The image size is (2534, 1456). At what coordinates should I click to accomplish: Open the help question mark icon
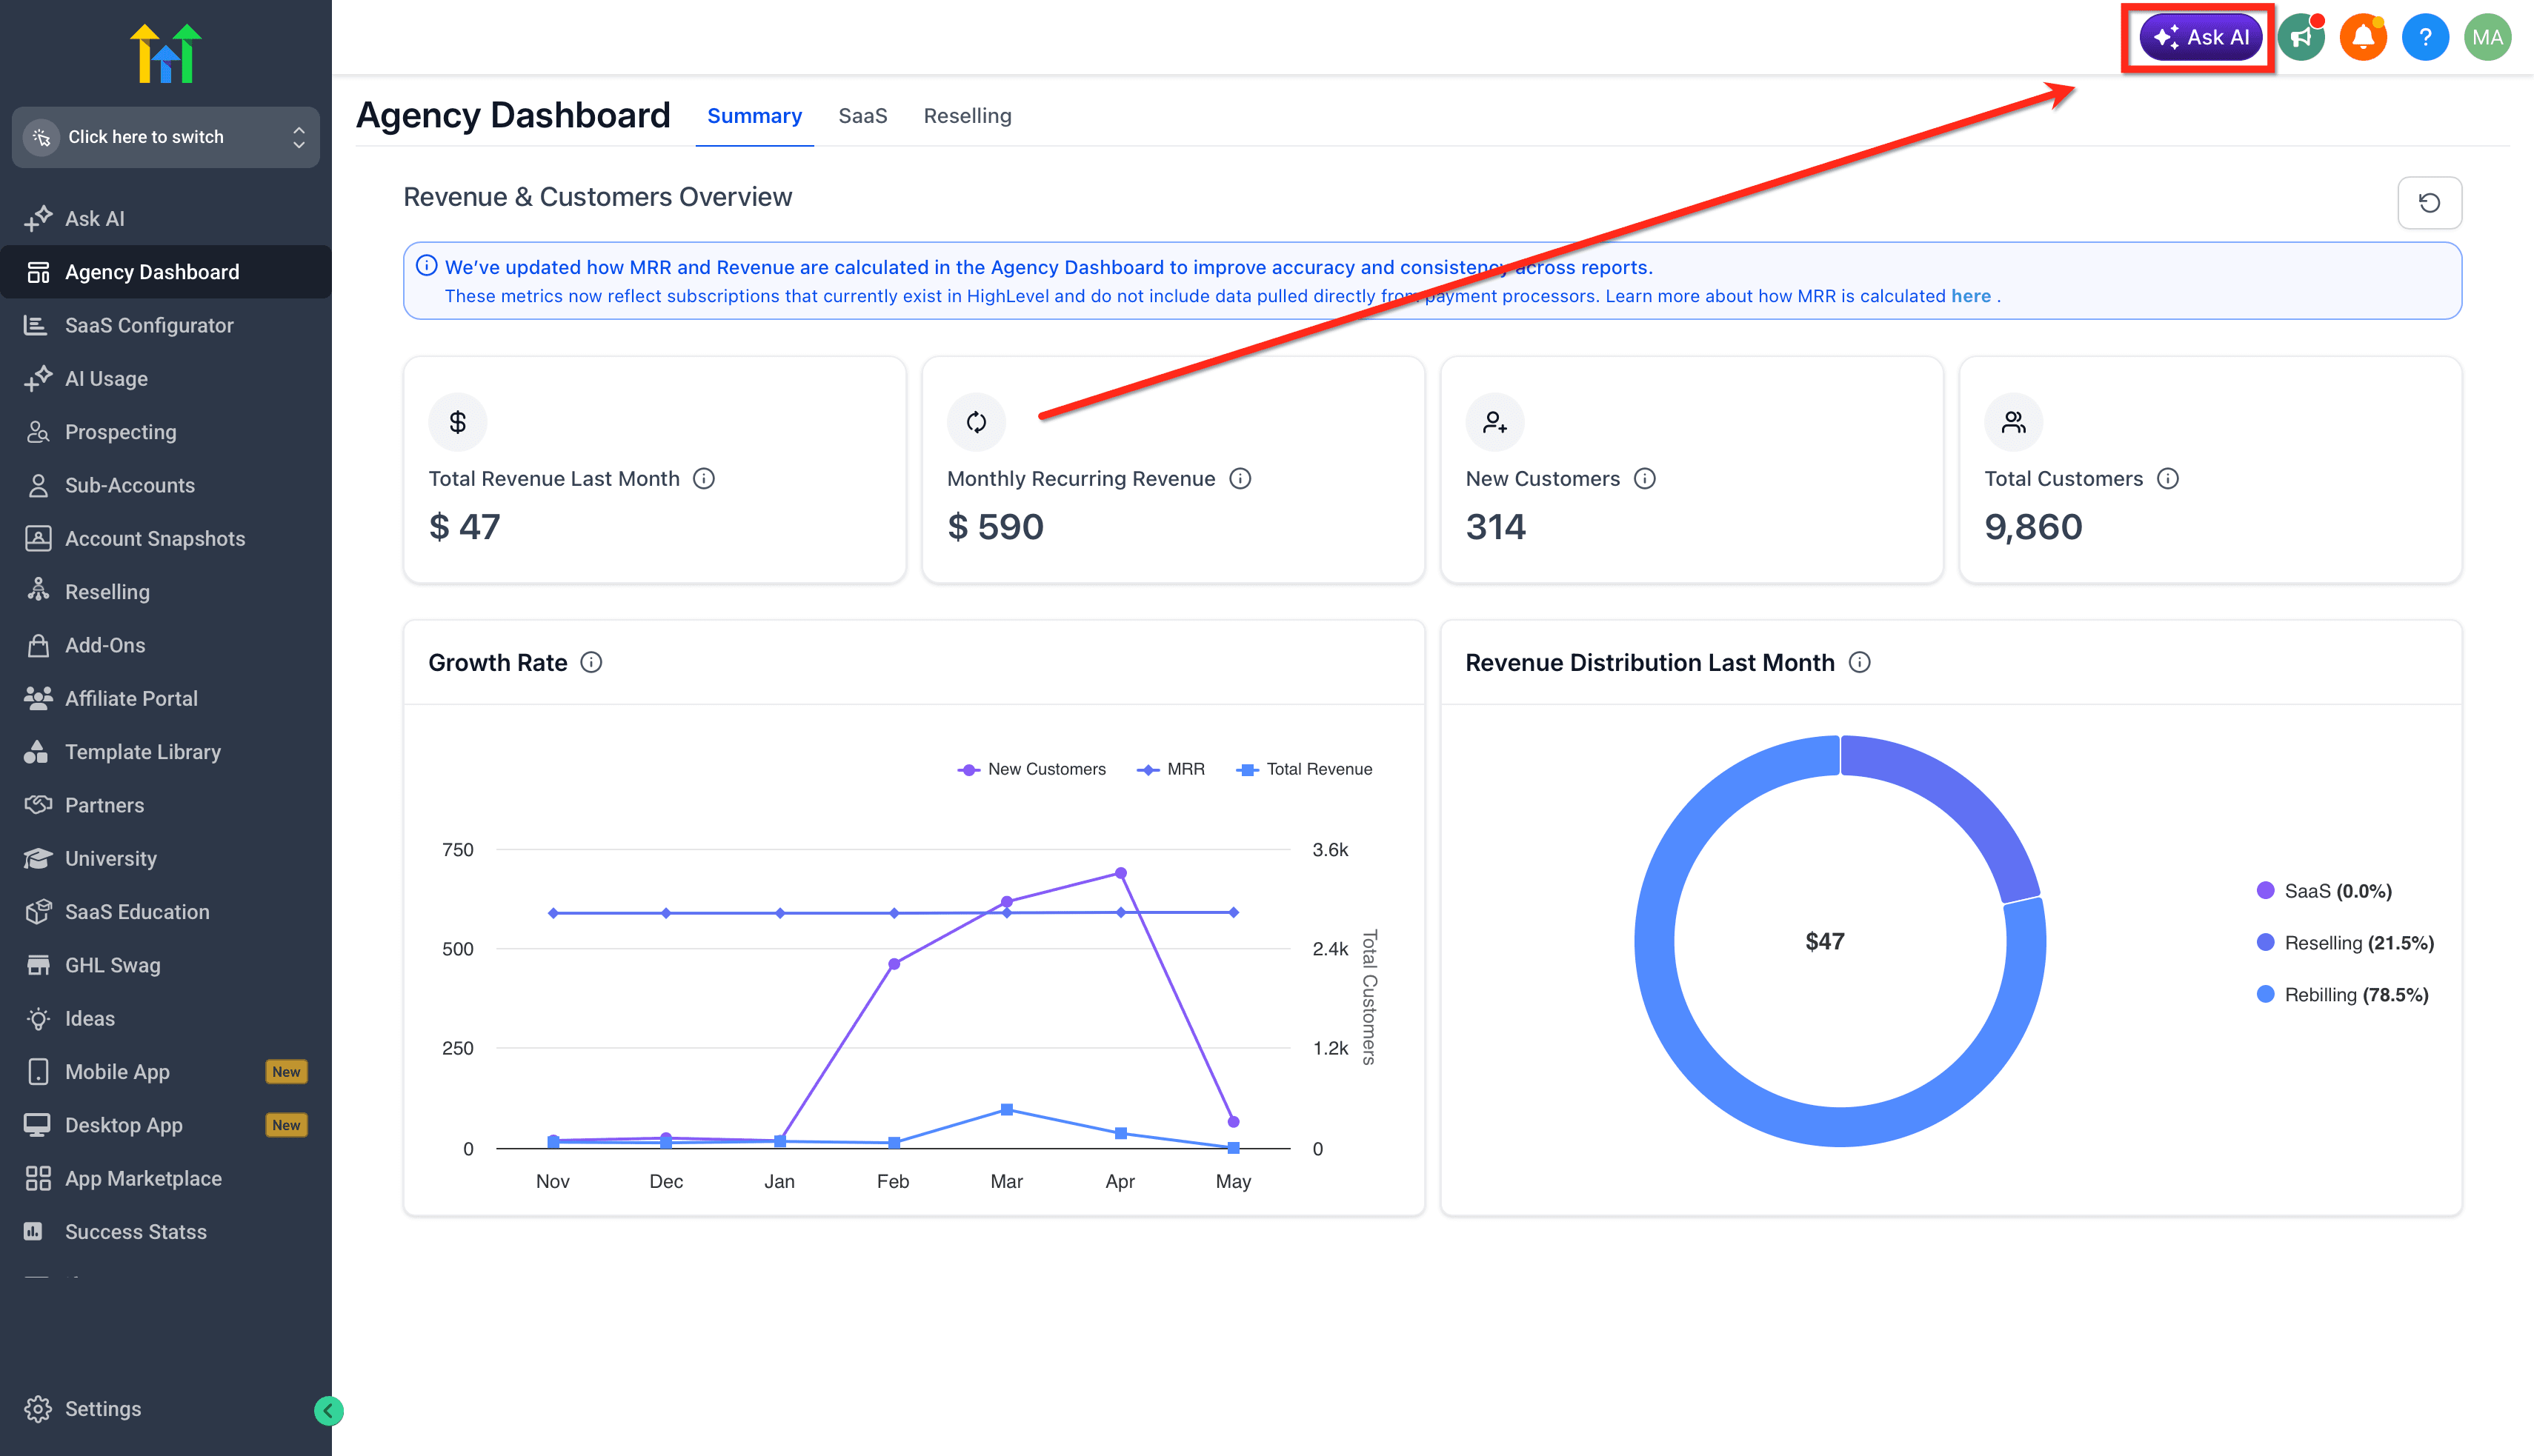click(2425, 37)
